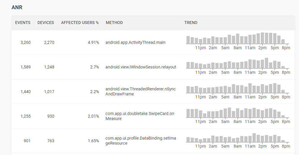
Task: Open SwipeCard.onMeasure method entry
Action: click(x=140, y=116)
